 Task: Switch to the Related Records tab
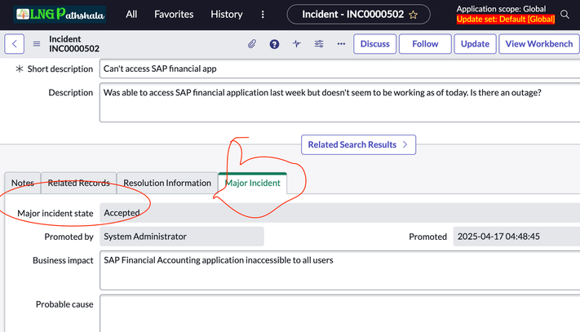[x=79, y=183]
